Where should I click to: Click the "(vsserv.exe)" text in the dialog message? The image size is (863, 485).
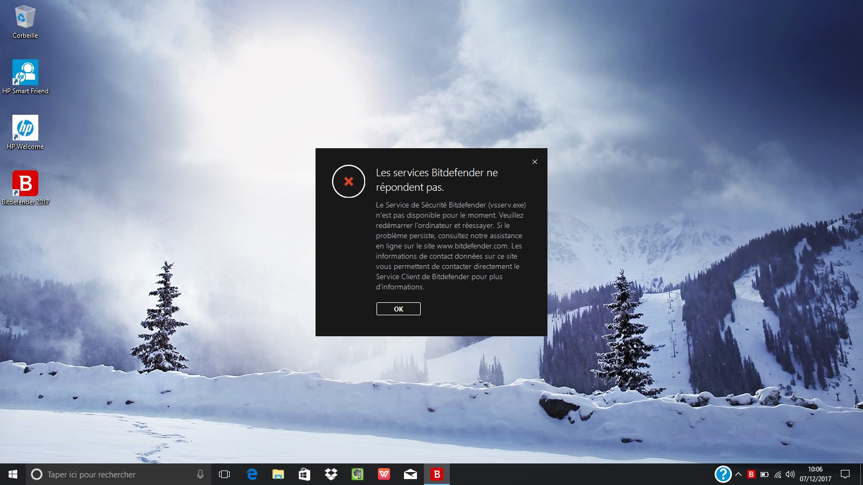click(x=507, y=205)
